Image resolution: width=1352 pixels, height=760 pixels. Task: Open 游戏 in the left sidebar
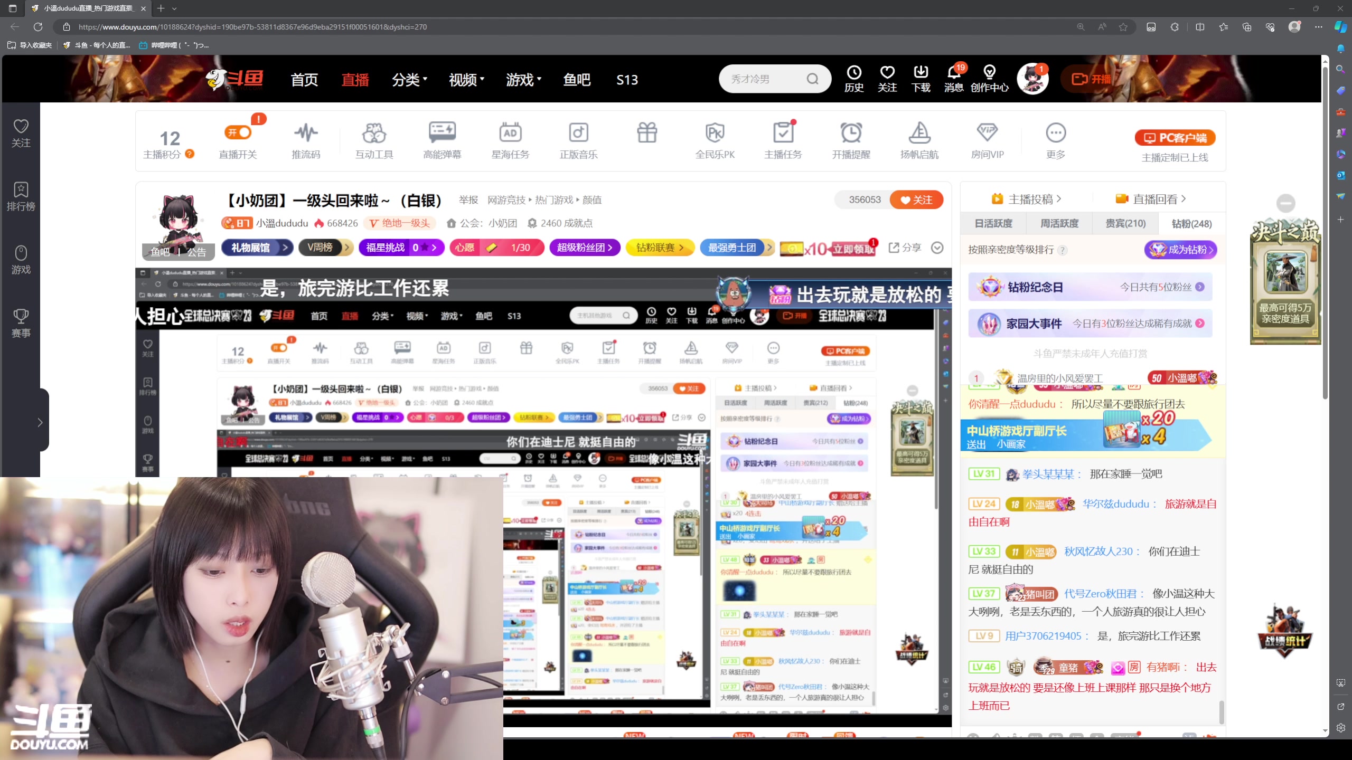coord(21,260)
